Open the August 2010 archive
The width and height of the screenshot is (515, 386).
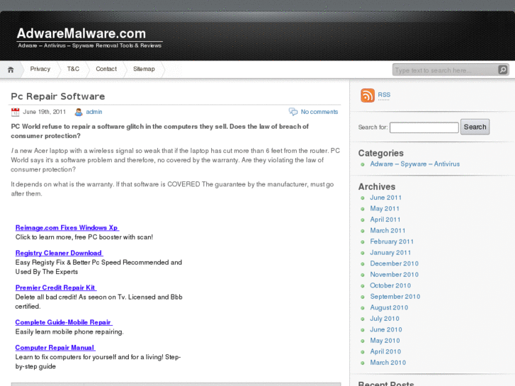(x=389, y=307)
